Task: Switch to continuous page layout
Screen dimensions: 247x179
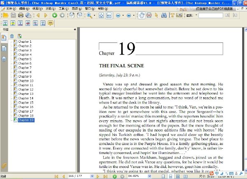Action: pyautogui.click(x=170, y=176)
